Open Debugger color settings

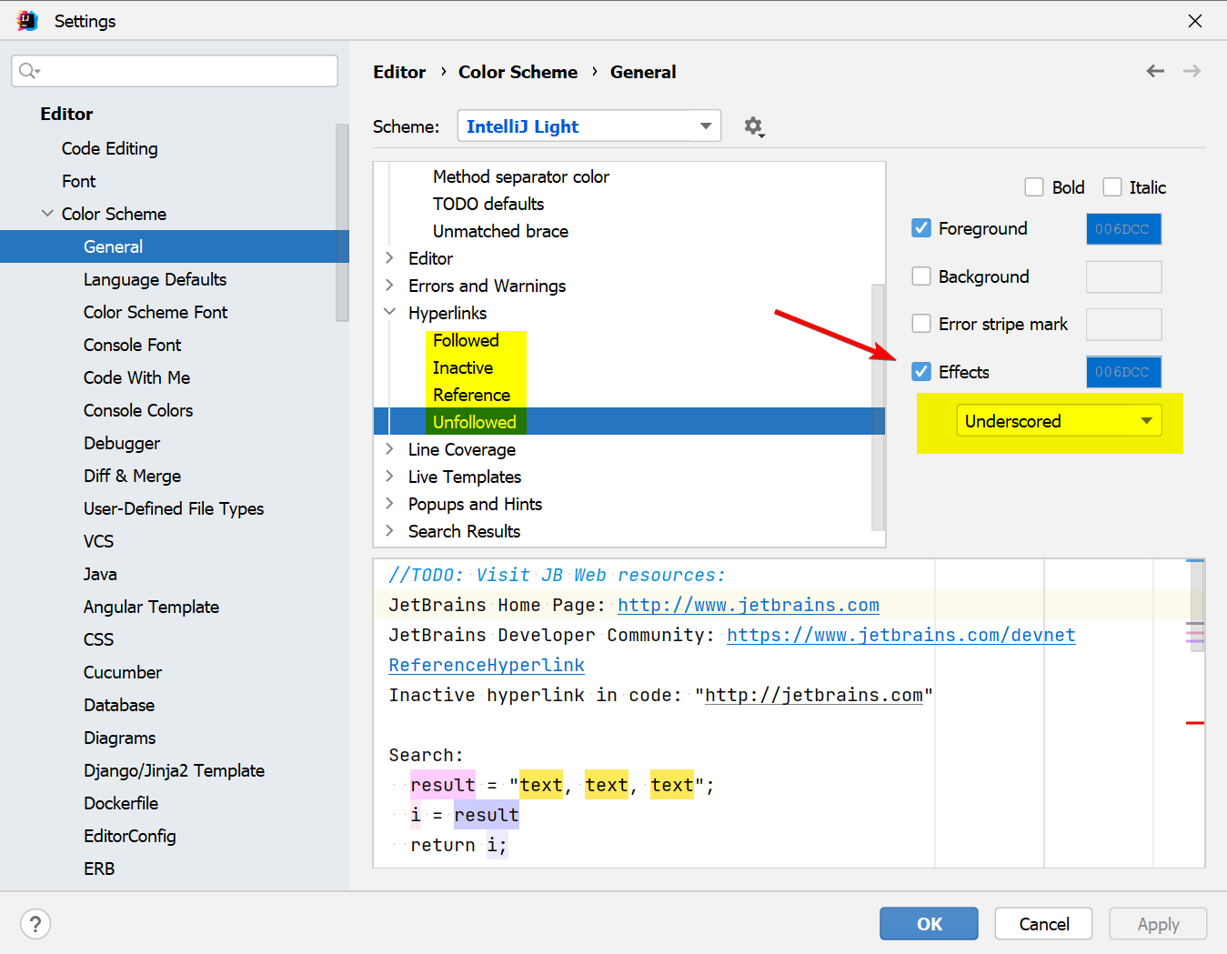click(122, 443)
